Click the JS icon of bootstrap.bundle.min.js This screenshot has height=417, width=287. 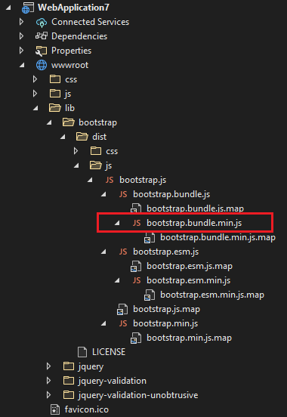pos(137,223)
